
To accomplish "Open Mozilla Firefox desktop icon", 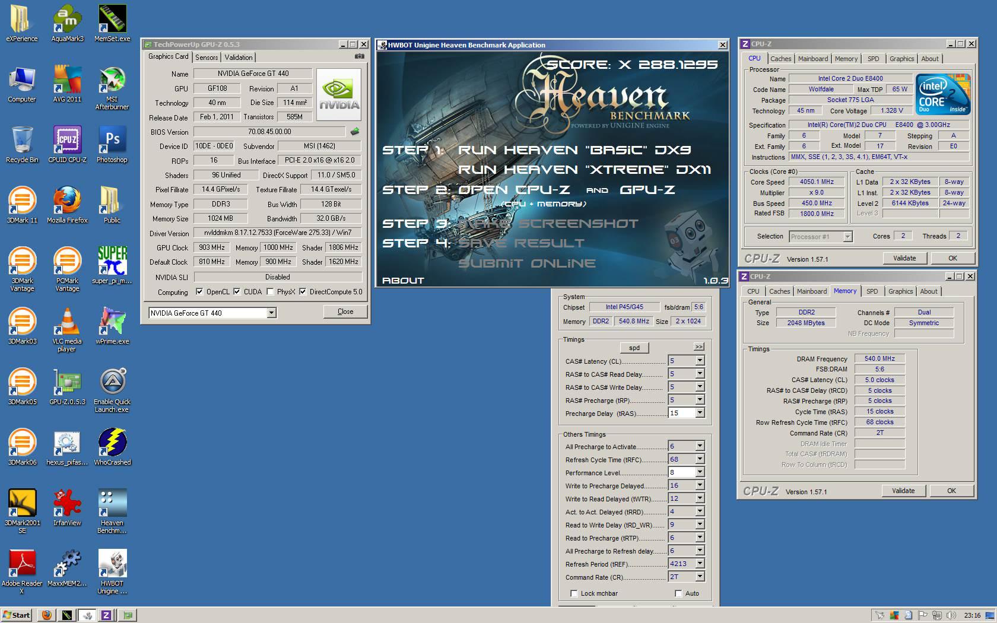I will tap(67, 205).
